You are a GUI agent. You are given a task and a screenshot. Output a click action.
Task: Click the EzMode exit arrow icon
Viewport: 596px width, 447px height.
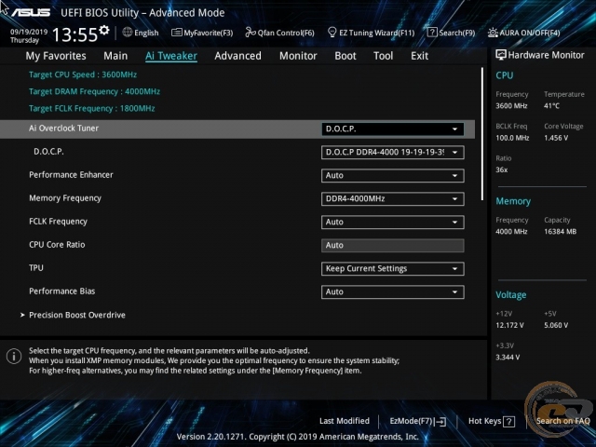click(x=440, y=421)
